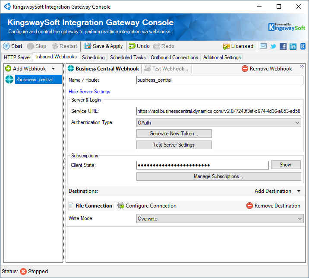
Task: Switch to the HTTP Server tab
Action: (18, 58)
